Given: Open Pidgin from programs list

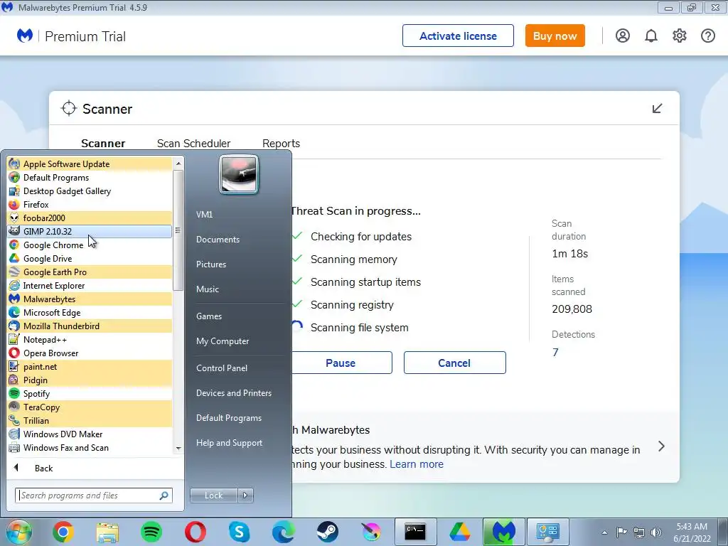Looking at the screenshot, I should tap(90, 380).
